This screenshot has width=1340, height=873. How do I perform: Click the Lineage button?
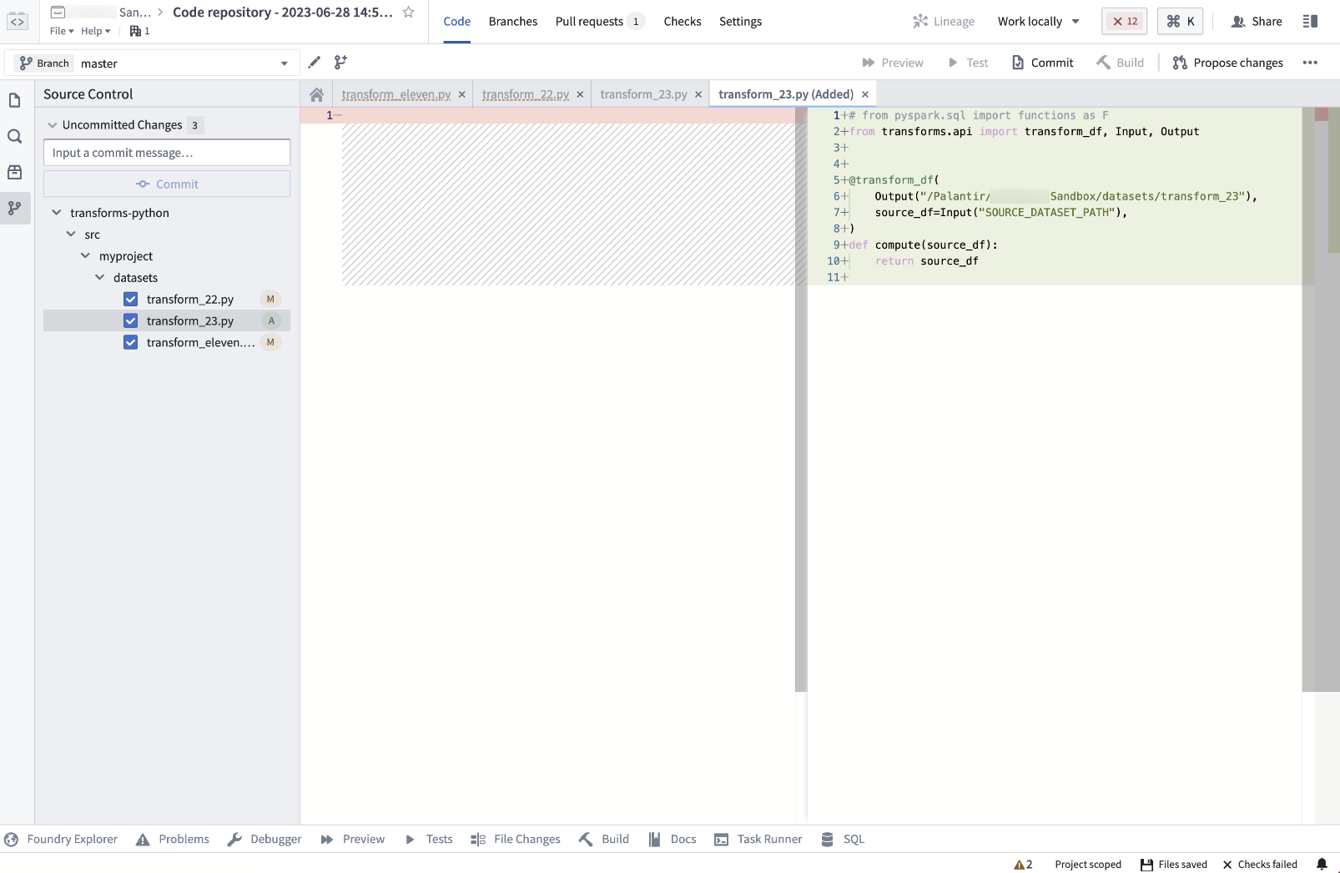pyautogui.click(x=944, y=22)
